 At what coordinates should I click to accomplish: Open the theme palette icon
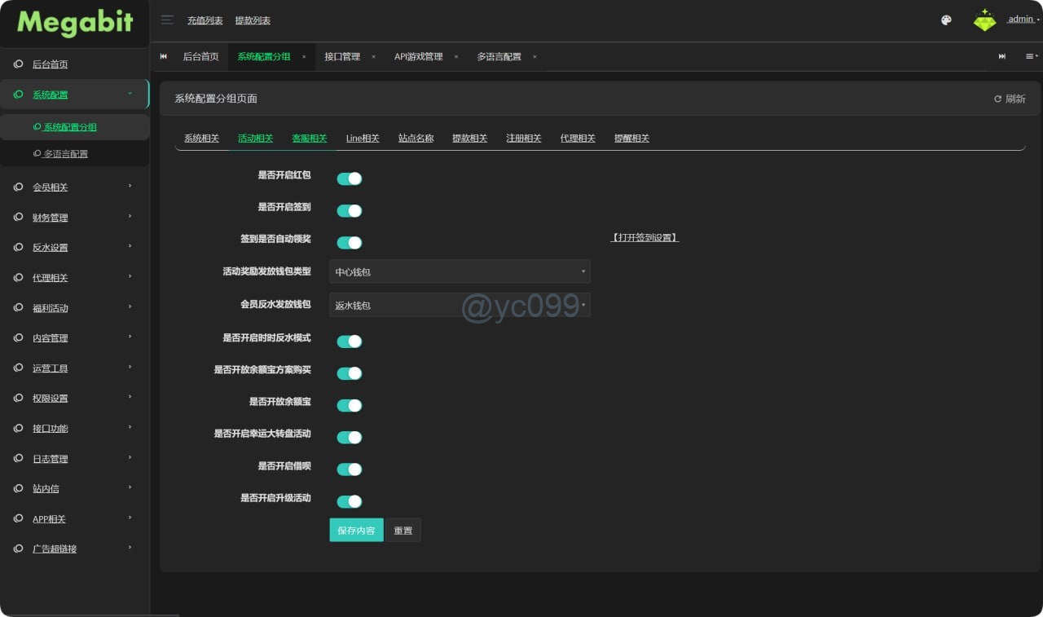pos(946,20)
